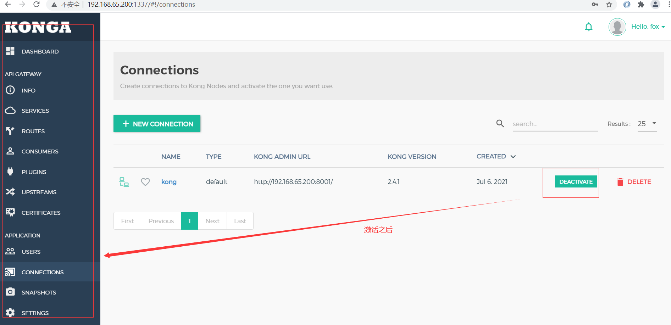Screen dimensions: 671x325
Task: Bookmark this page with star icon
Action: 609,4
